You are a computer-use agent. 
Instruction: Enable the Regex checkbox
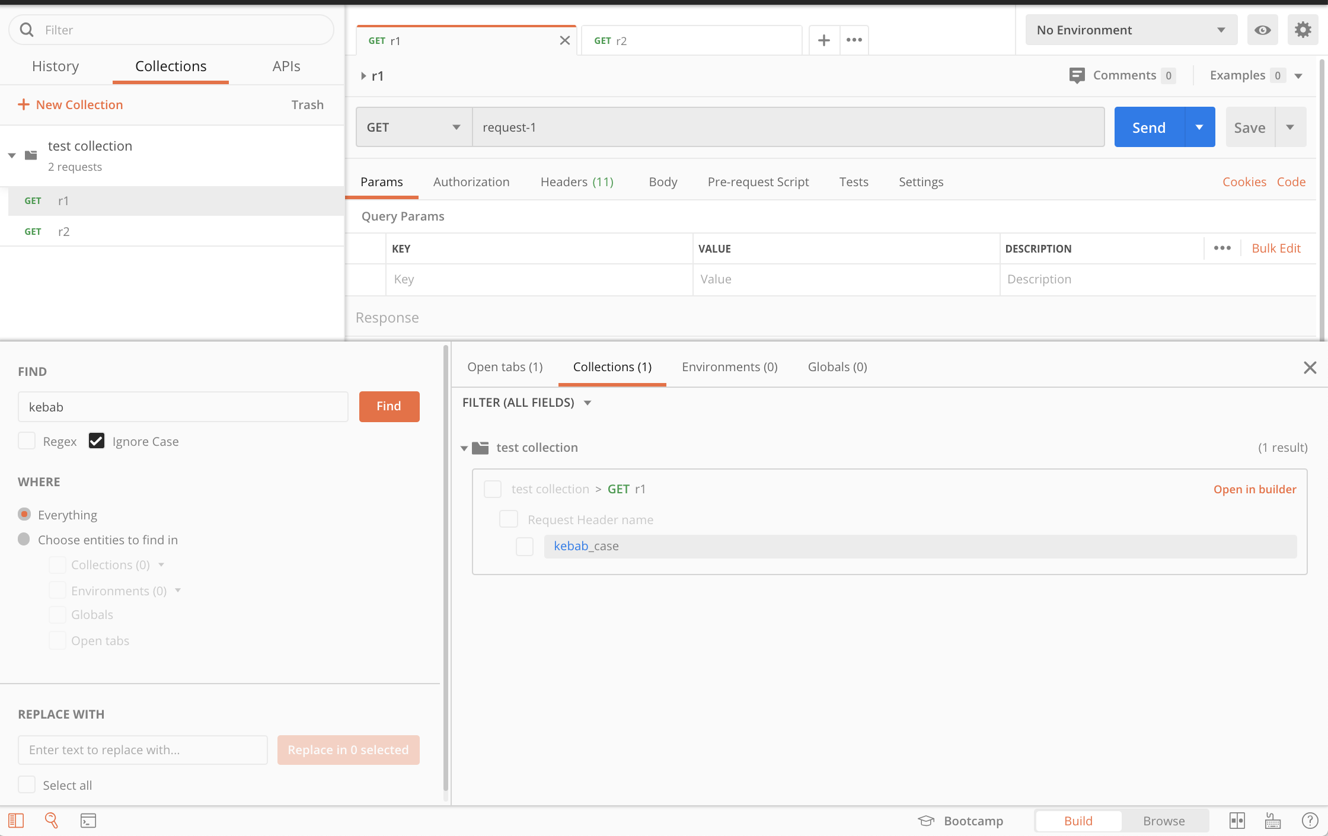pyautogui.click(x=27, y=441)
